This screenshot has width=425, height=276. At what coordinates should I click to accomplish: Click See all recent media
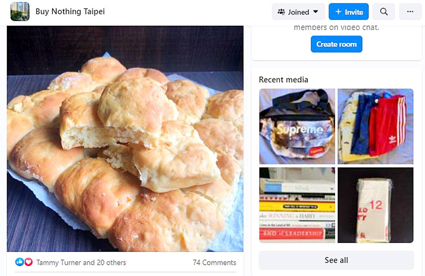pos(336,260)
